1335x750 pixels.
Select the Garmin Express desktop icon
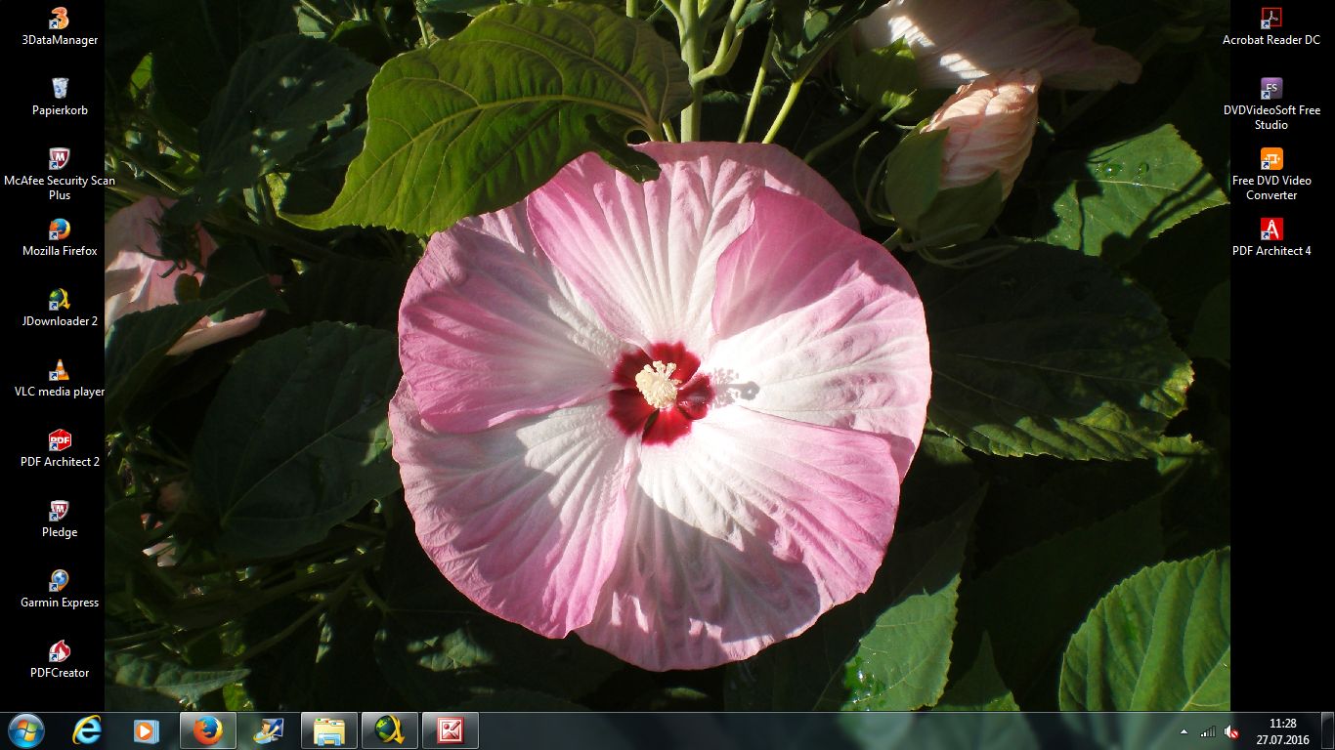coord(60,581)
